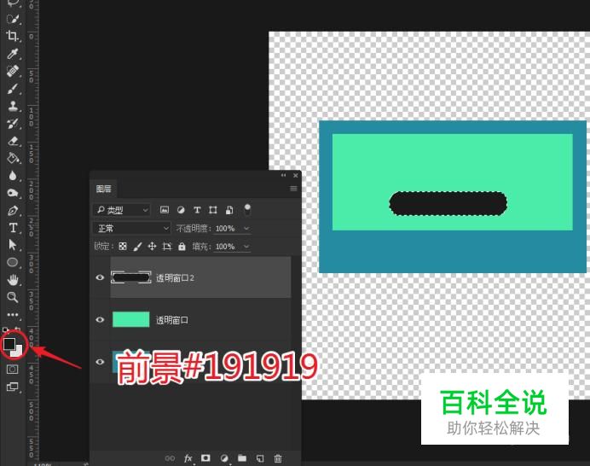
Task: Delete the selected layer
Action: (x=278, y=458)
